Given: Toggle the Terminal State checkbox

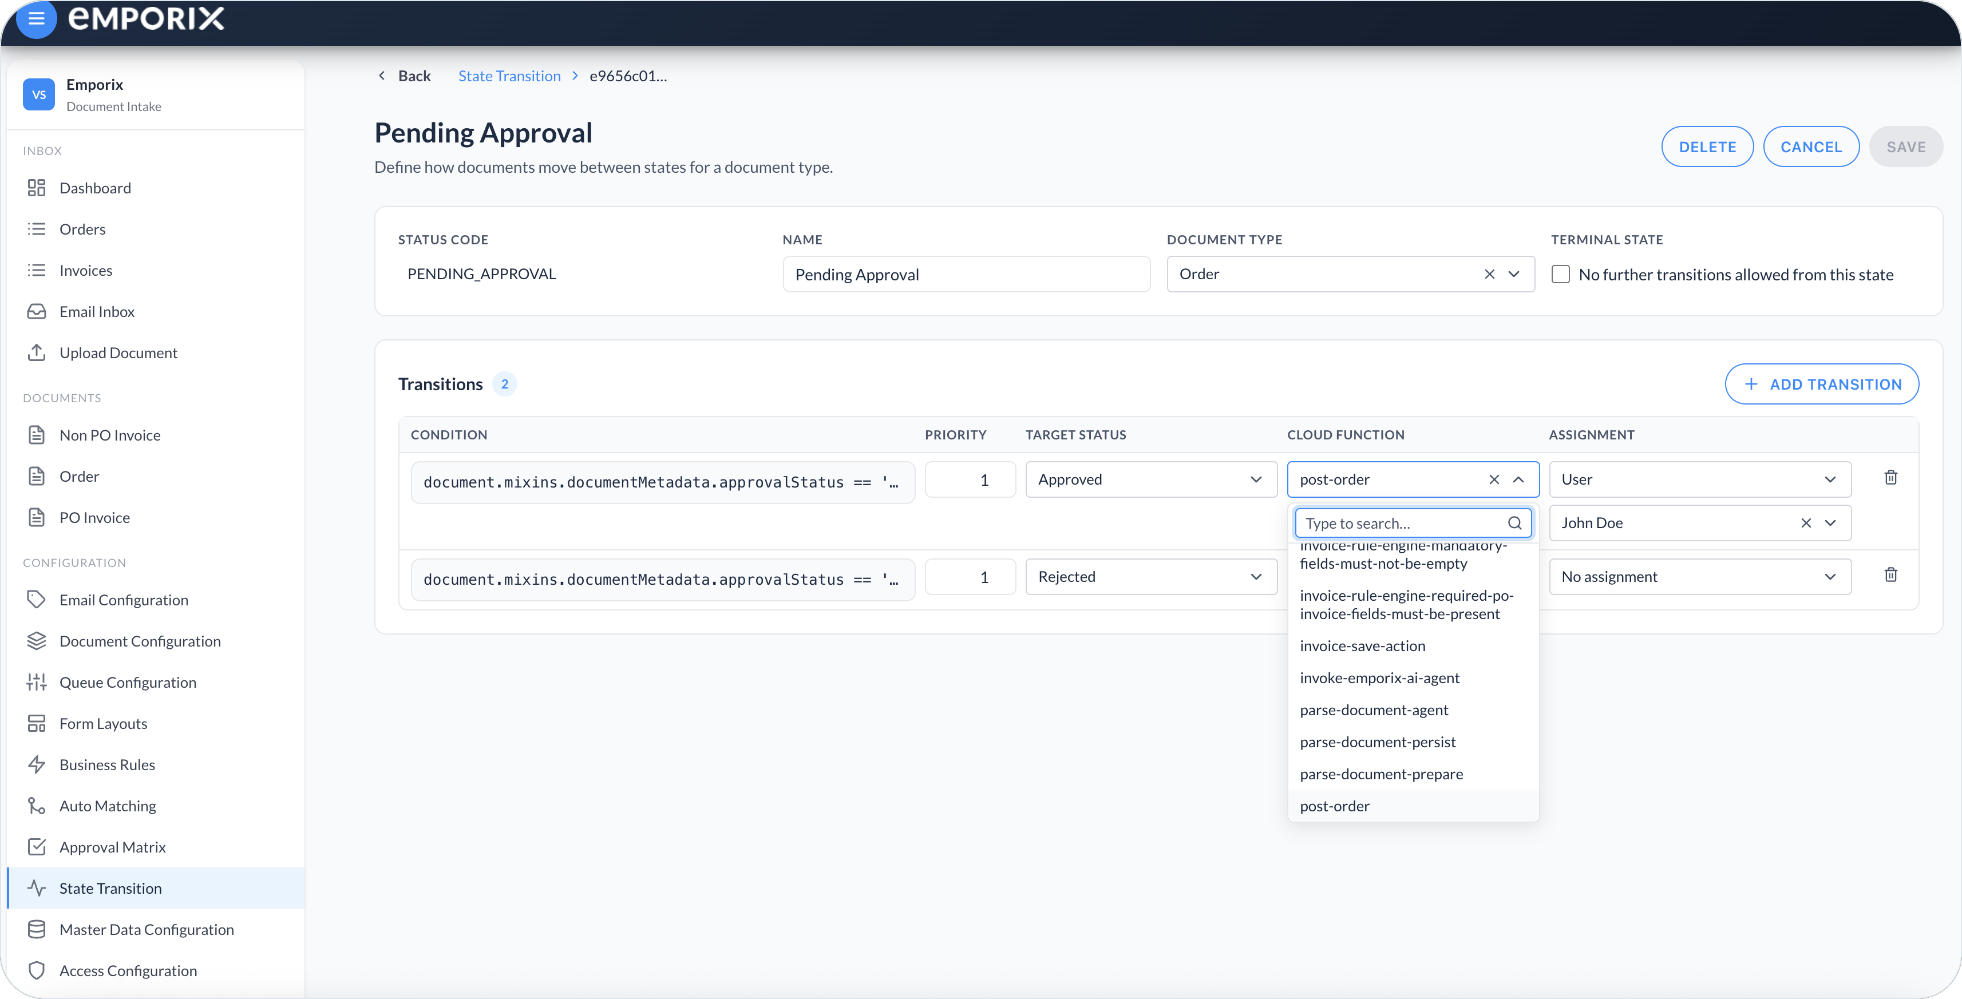Looking at the screenshot, I should coord(1561,274).
